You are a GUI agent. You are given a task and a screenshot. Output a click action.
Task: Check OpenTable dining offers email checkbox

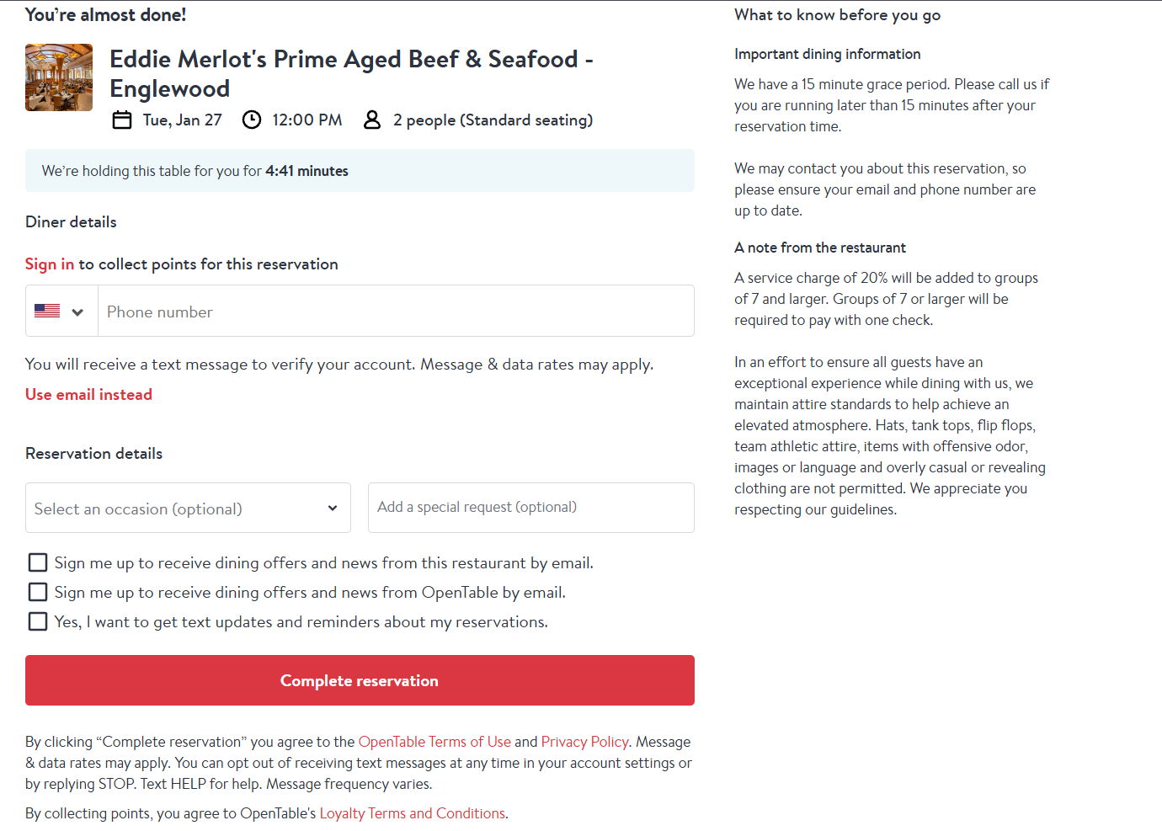[38, 592]
